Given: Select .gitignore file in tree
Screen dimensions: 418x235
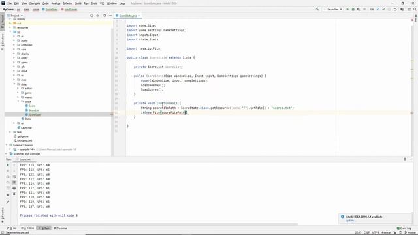Looking at the screenshot, I should (x=23, y=136).
